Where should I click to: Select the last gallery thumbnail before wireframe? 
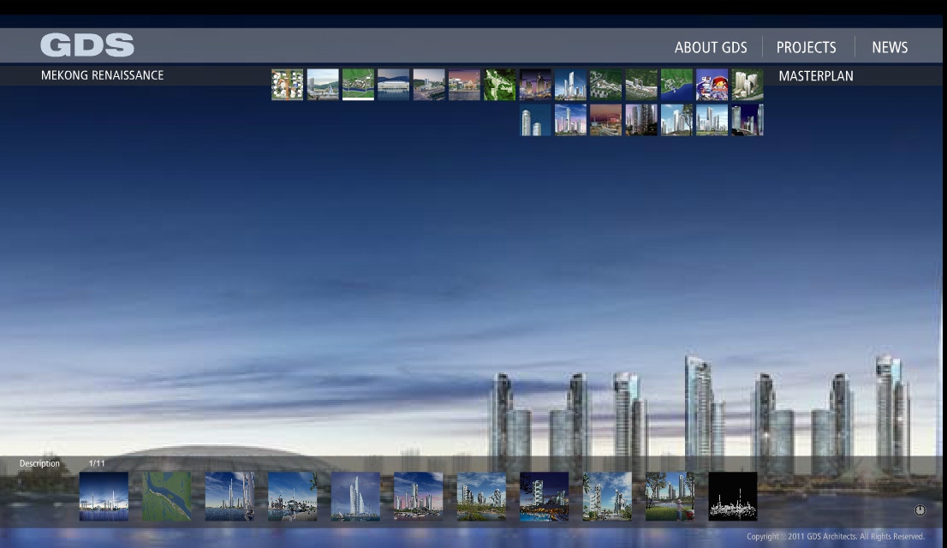pos(670,497)
